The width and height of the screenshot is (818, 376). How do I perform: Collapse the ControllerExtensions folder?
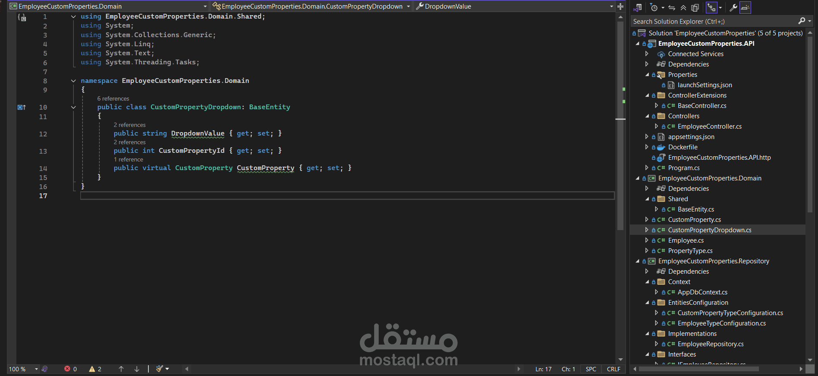pos(647,95)
